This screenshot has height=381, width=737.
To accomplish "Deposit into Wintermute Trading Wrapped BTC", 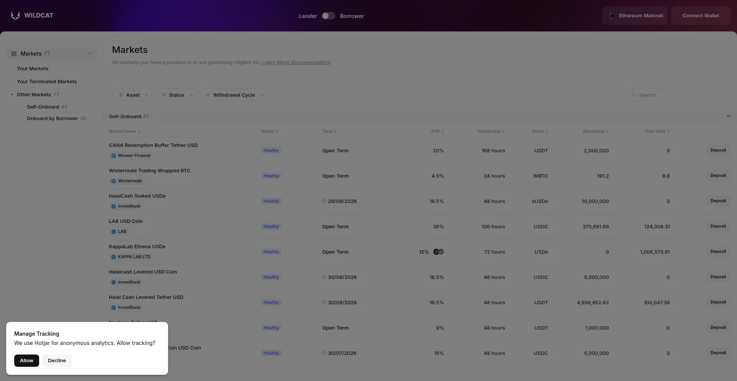I will coord(718,176).
